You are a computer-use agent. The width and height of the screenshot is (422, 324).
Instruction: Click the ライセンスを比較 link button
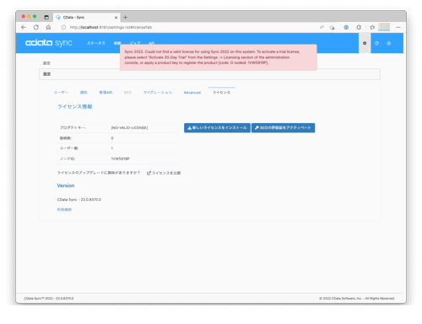[164, 173]
